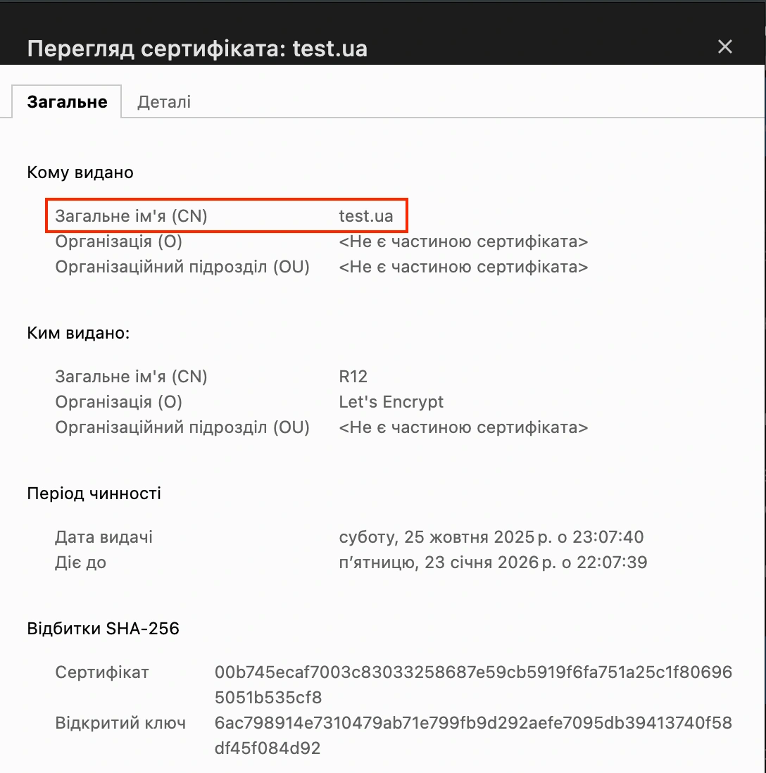Select the issuance date 25 жовтня 2025
The width and height of the screenshot is (766, 773).
point(491,536)
